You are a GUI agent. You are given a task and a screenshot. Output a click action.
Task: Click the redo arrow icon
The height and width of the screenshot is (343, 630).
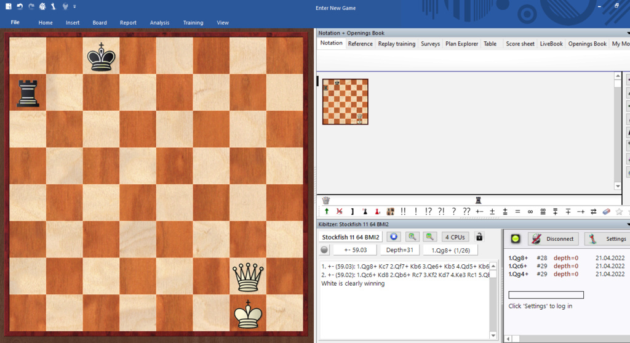tap(31, 6)
